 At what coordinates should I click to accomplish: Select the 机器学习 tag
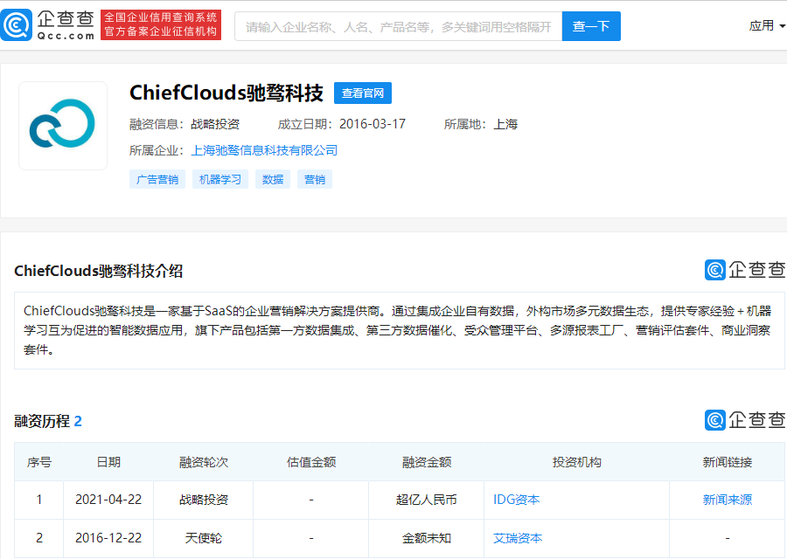tap(219, 179)
